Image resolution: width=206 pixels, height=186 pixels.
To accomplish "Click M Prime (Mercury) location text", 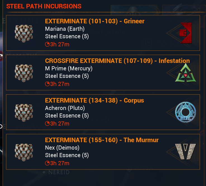I will (68, 69).
